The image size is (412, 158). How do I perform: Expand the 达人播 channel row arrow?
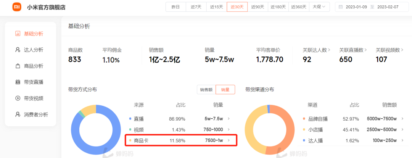[x=402, y=140]
